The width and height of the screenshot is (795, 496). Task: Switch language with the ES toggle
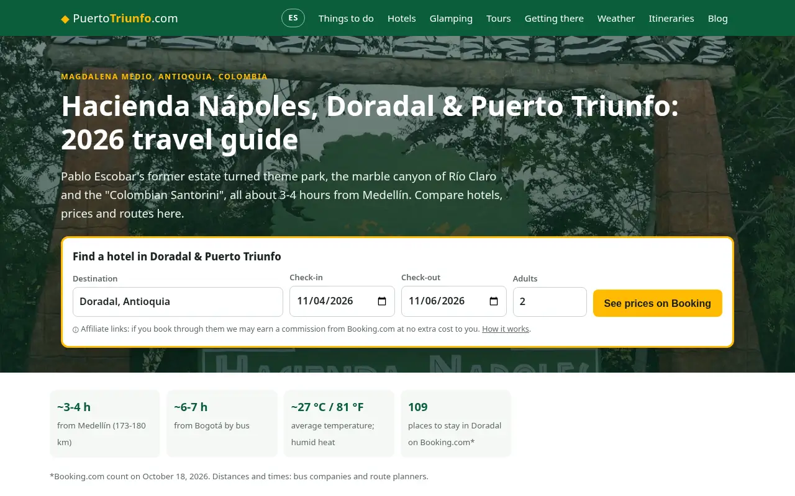(293, 18)
